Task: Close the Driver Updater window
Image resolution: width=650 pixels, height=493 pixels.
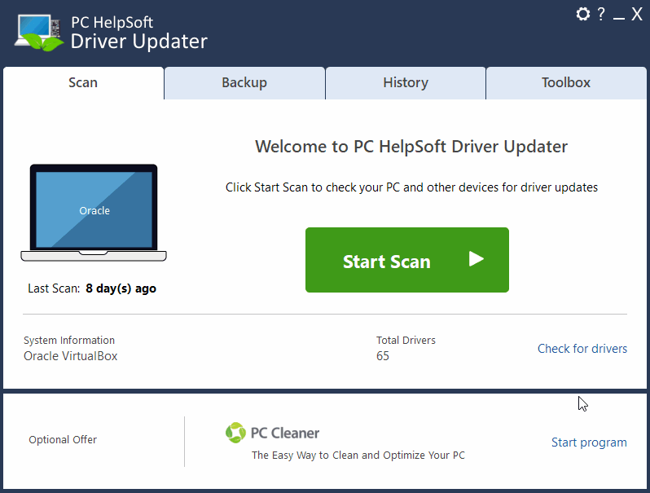Action: pos(637,14)
